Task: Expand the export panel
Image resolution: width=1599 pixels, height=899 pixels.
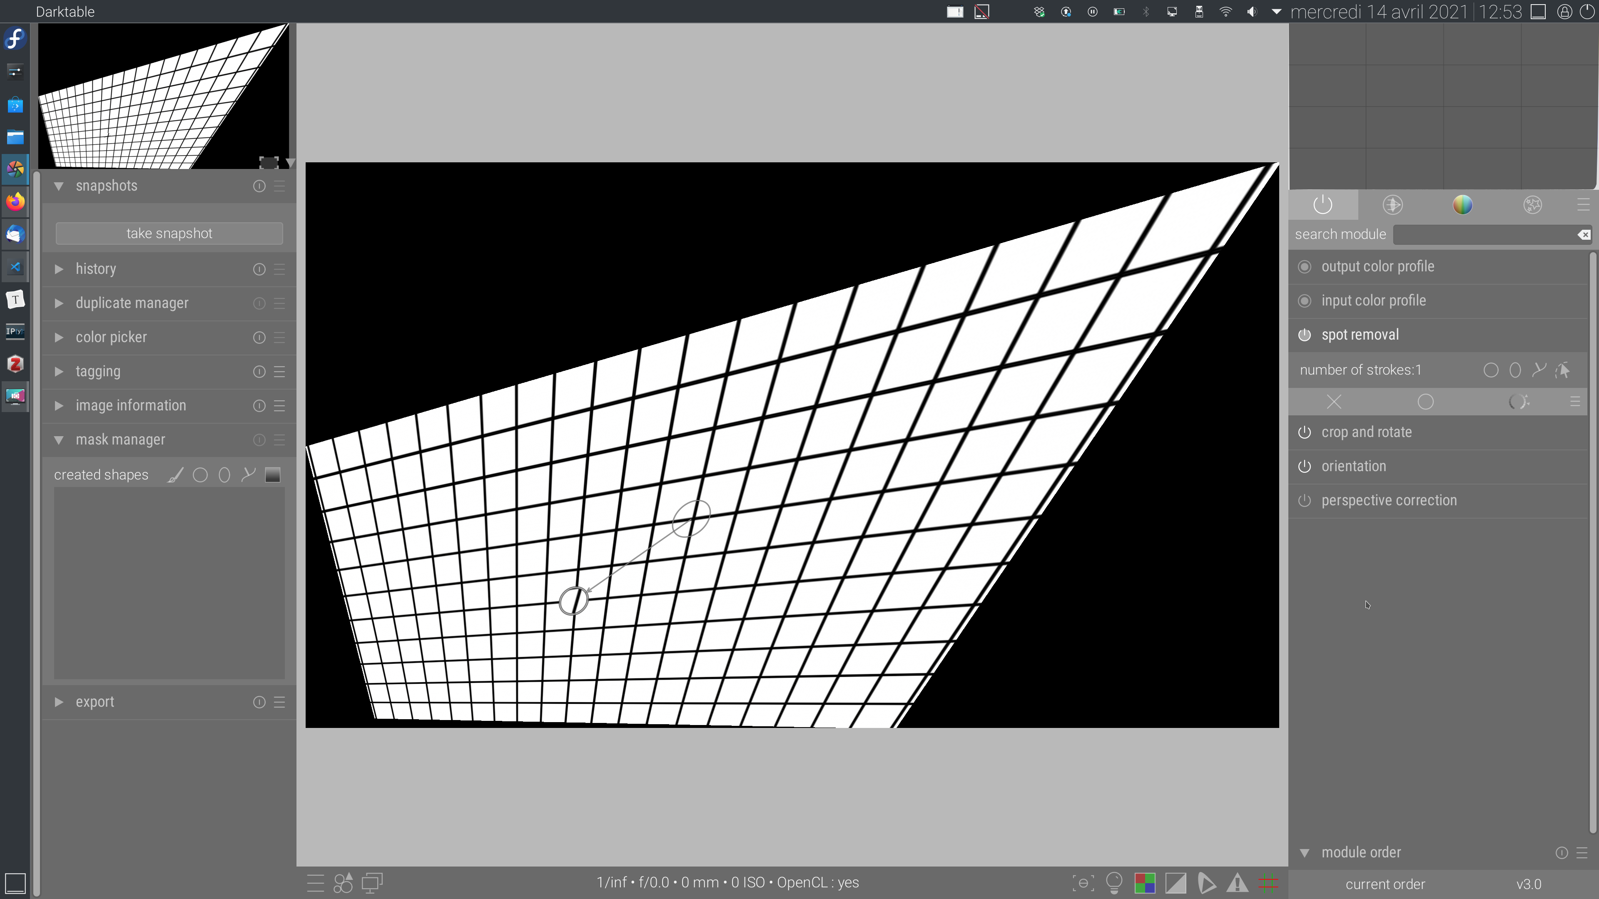Action: click(95, 702)
